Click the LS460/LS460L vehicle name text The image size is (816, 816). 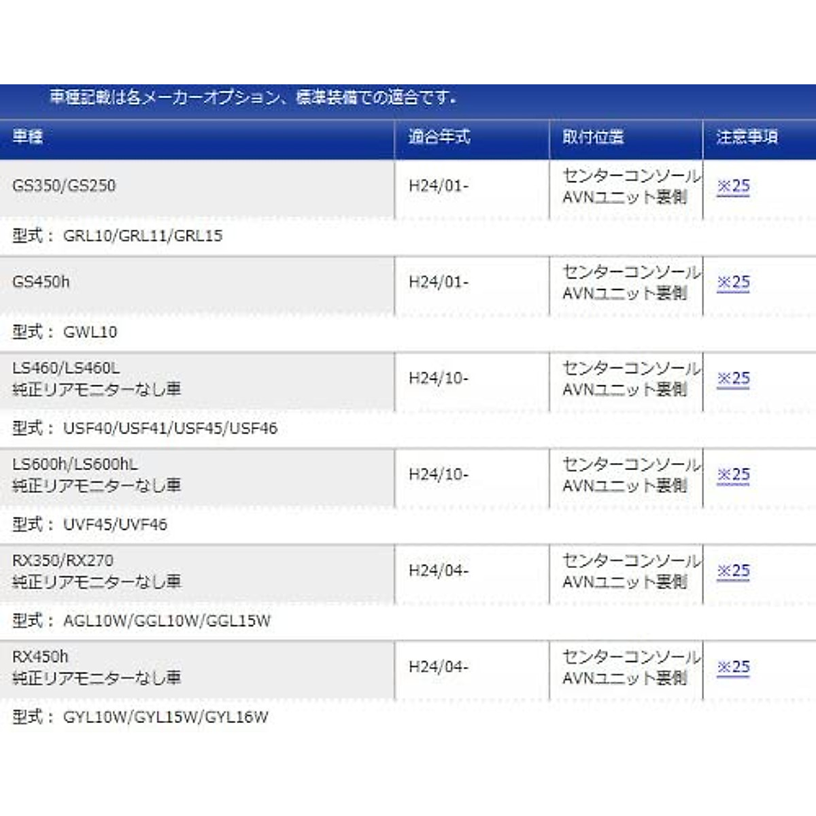click(x=66, y=368)
